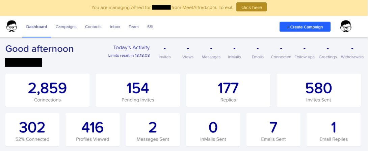The image size is (368, 151).
Task: Exit managed account via click here button
Action: (252, 7)
